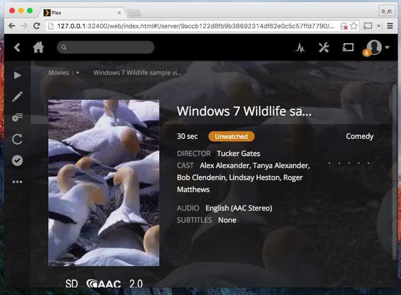Add to playlist from the sidebar icon

(x=17, y=117)
